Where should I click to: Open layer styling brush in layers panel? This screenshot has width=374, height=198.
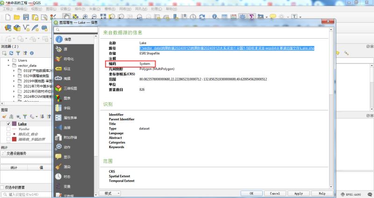4,116
